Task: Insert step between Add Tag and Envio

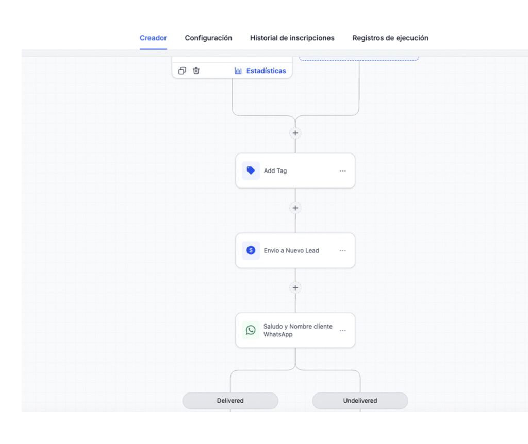Action: 295,208
